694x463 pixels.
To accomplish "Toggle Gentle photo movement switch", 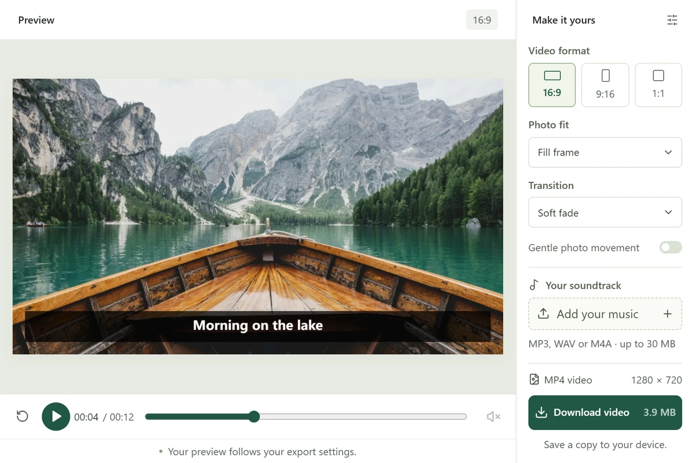I will (x=671, y=247).
